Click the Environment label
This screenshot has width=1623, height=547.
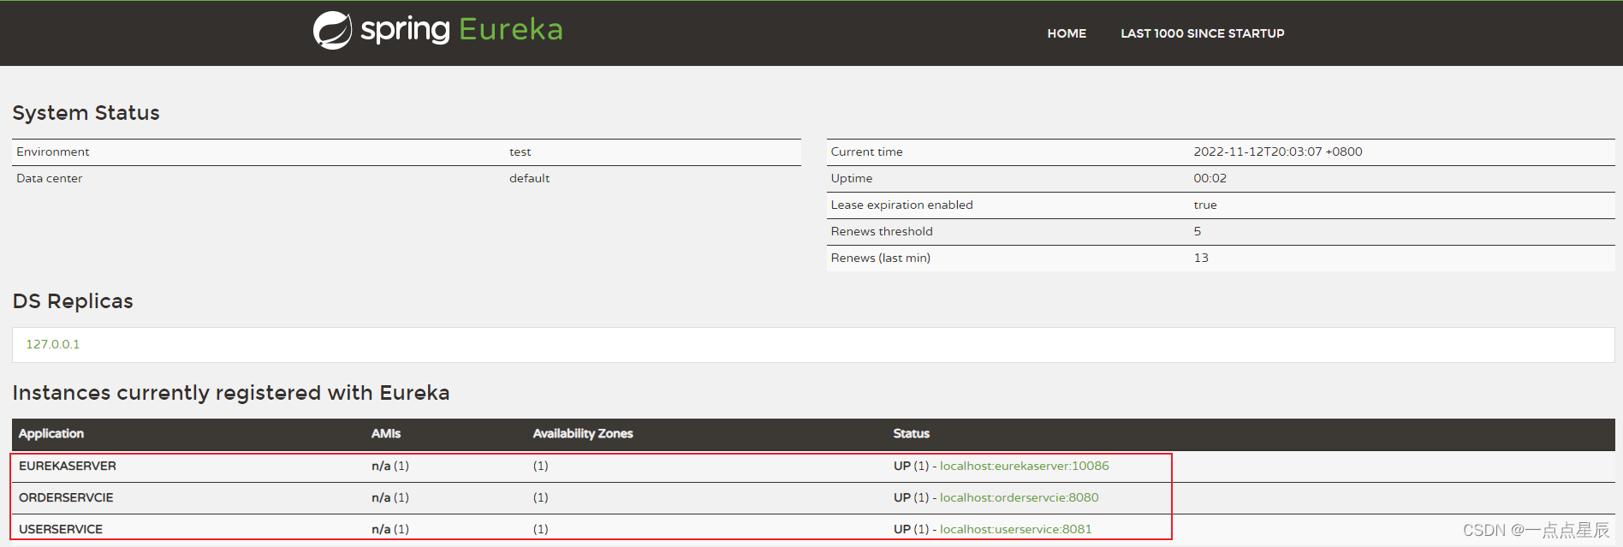click(53, 152)
